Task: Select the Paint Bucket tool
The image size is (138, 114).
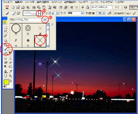Action: tap(5, 45)
